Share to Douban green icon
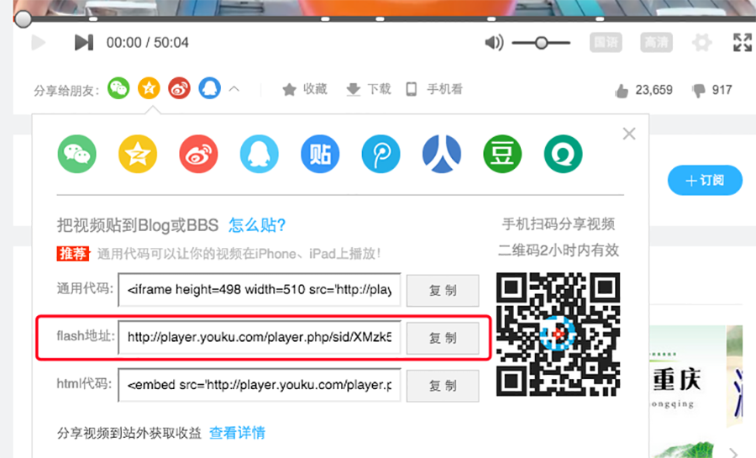Screen dimensions: 756x458 click(502, 154)
